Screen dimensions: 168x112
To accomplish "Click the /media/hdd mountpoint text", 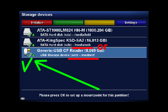I will click(x=82, y=35).
